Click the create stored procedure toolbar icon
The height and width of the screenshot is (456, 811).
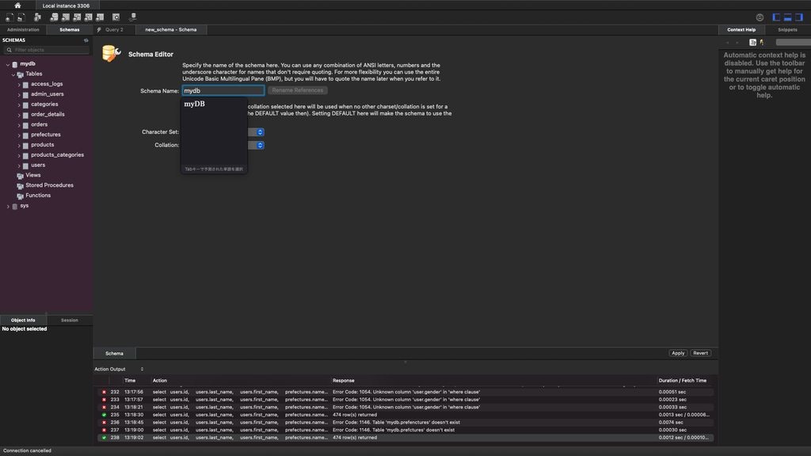[x=89, y=17]
